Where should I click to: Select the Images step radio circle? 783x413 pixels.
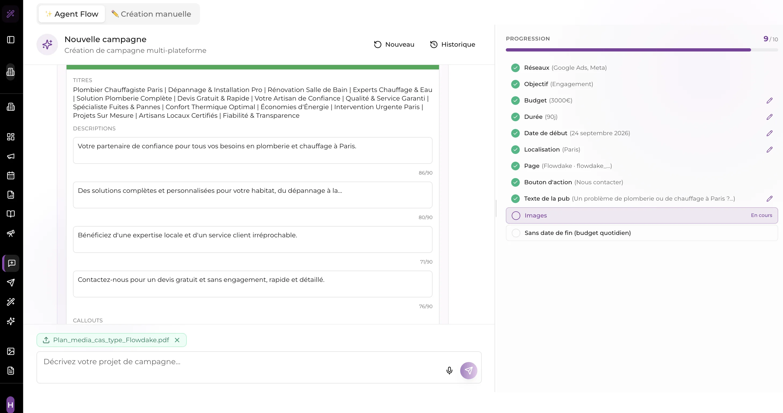(516, 216)
